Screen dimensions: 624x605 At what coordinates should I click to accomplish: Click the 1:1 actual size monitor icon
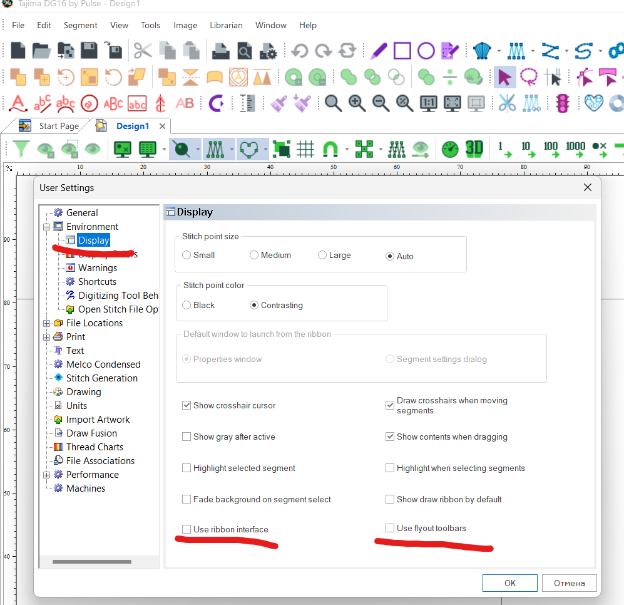pos(428,103)
